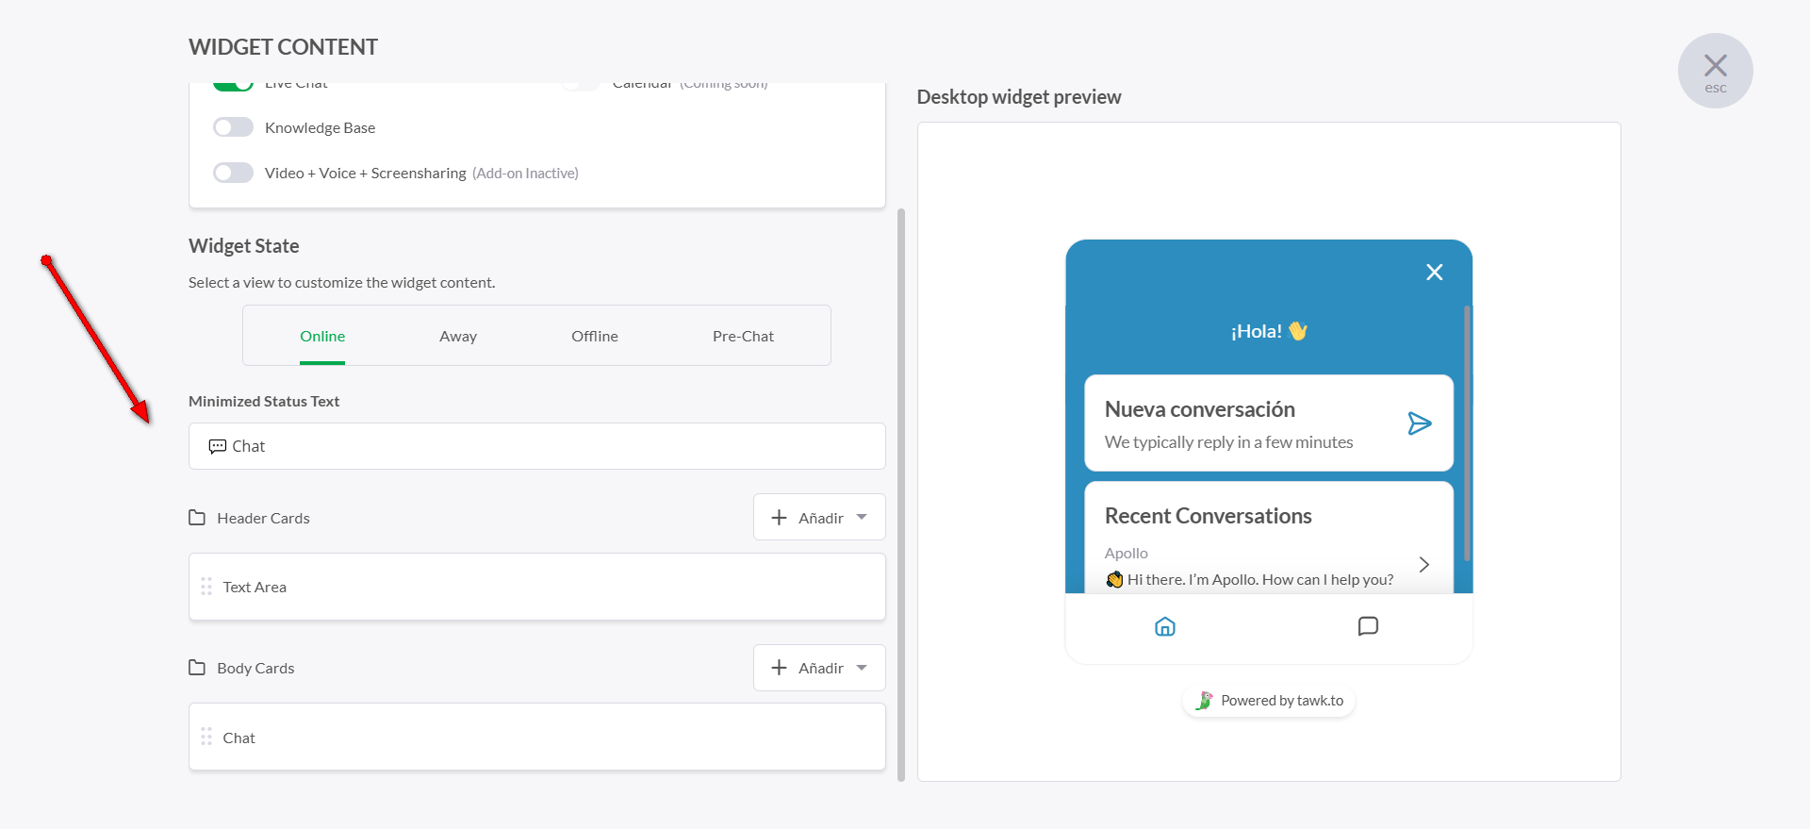Open the Text Area header card
The image size is (1810, 829).
[537, 587]
